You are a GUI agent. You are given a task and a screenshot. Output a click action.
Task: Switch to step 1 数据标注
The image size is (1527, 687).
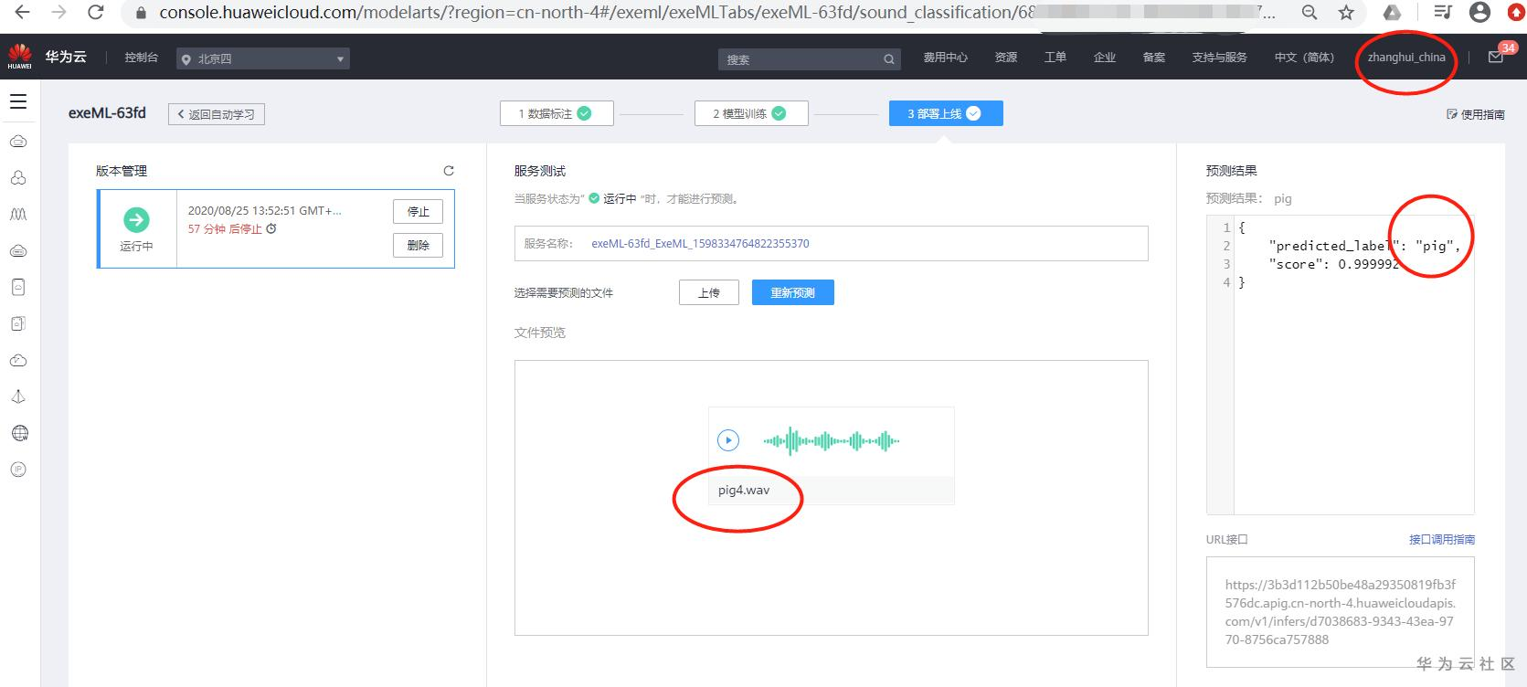pos(557,113)
